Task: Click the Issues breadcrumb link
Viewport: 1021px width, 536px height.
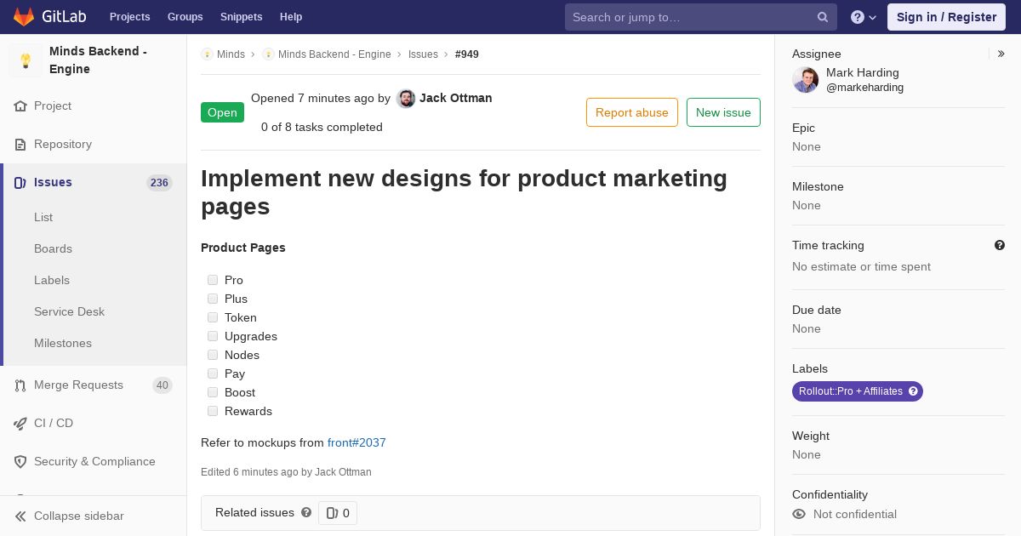Action: [x=423, y=54]
